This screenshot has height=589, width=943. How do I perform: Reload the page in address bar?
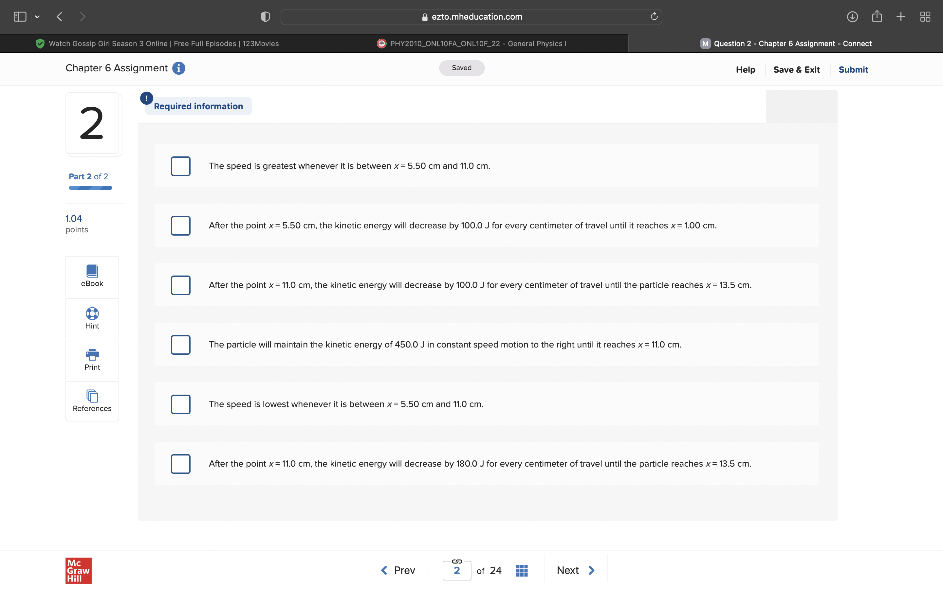(654, 16)
